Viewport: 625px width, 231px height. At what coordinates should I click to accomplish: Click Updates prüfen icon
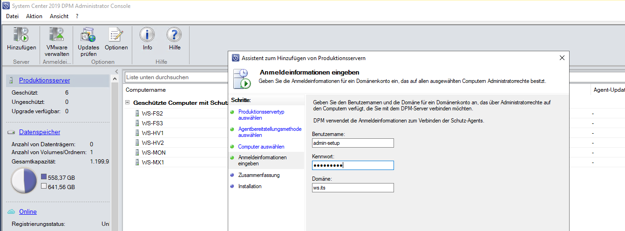coord(88,35)
